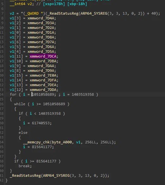Click the _QWORD cast type on line 7

point(32,13)
